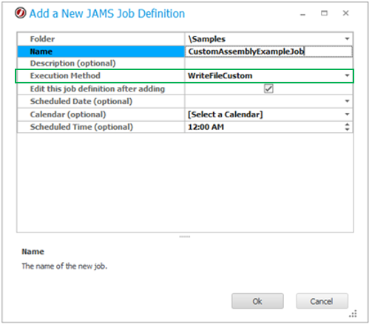
Task: Click the Name input field
Action: point(268,52)
